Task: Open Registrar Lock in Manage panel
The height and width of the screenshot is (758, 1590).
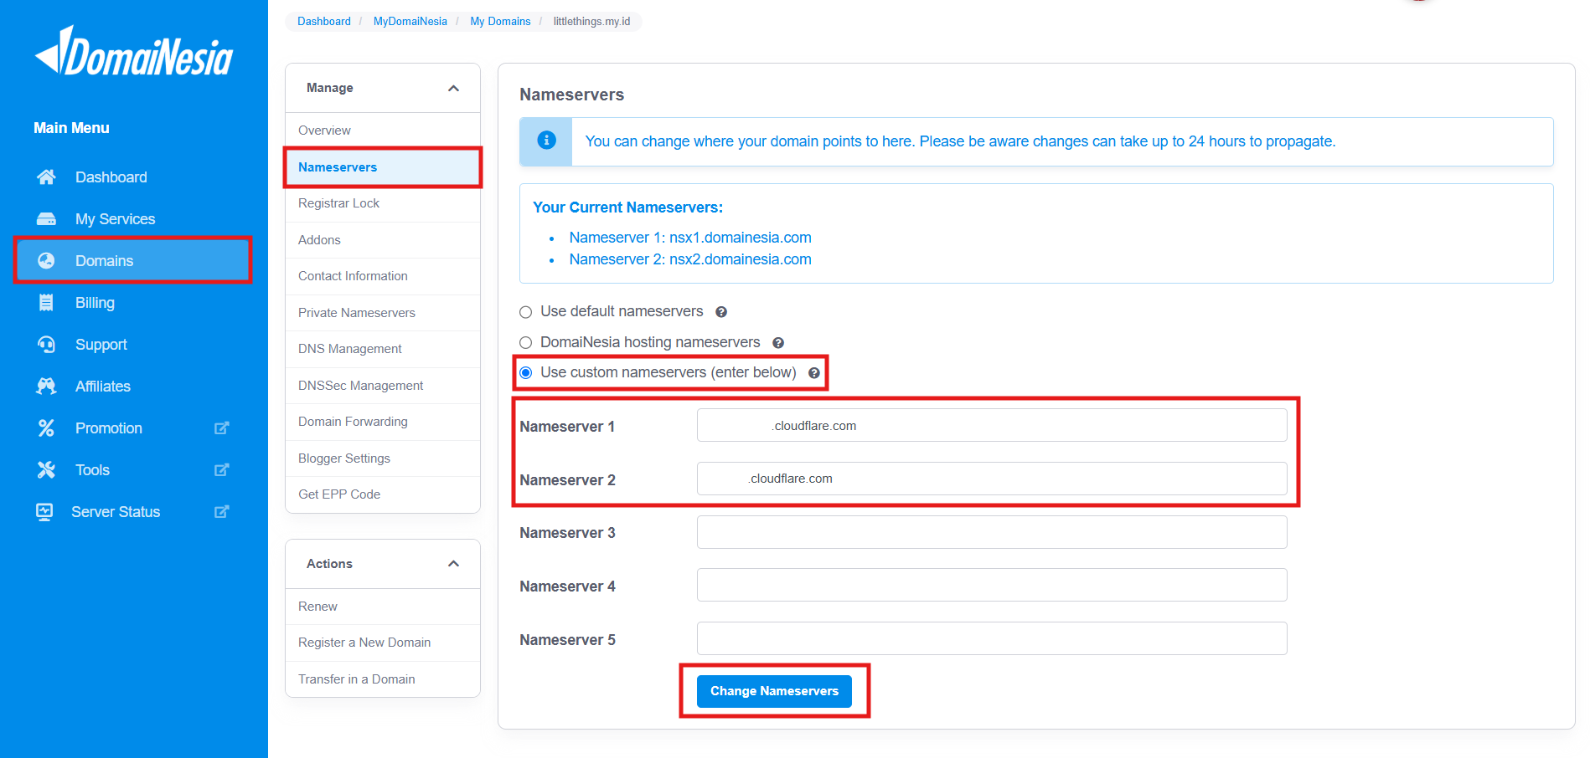Action: pyautogui.click(x=383, y=203)
